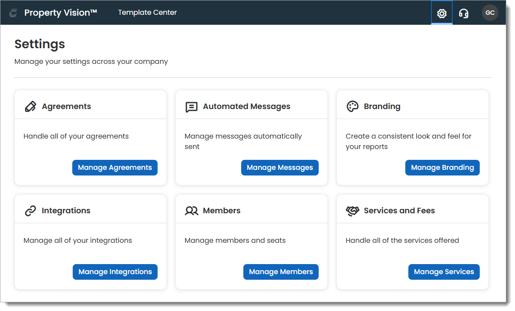Viewport: 515px width, 311px height.
Task: Click the Automated Messages chat icon
Action: tap(192, 107)
